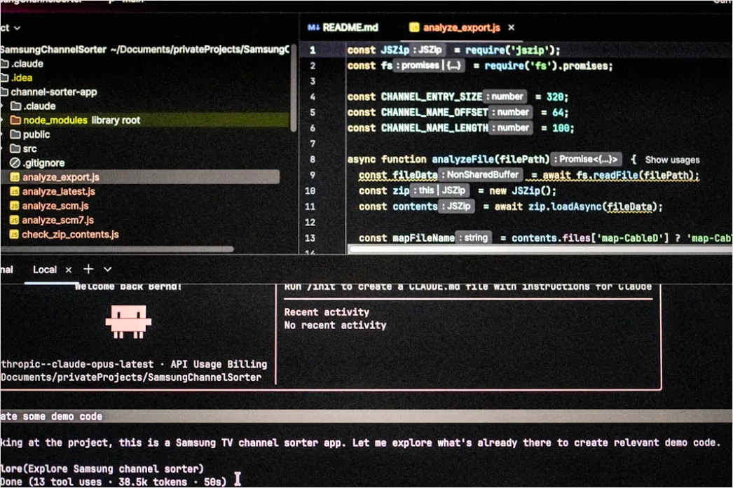Open the terminal options dropdown chevron
The width and height of the screenshot is (733, 488).
pos(107,270)
